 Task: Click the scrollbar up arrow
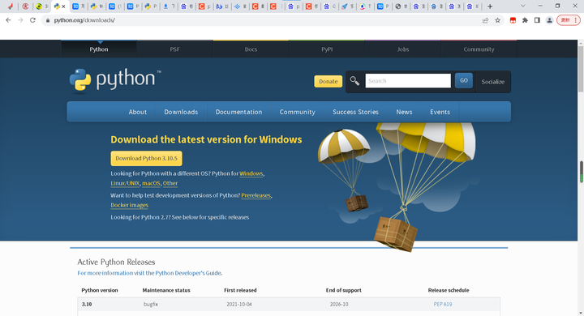click(x=581, y=43)
